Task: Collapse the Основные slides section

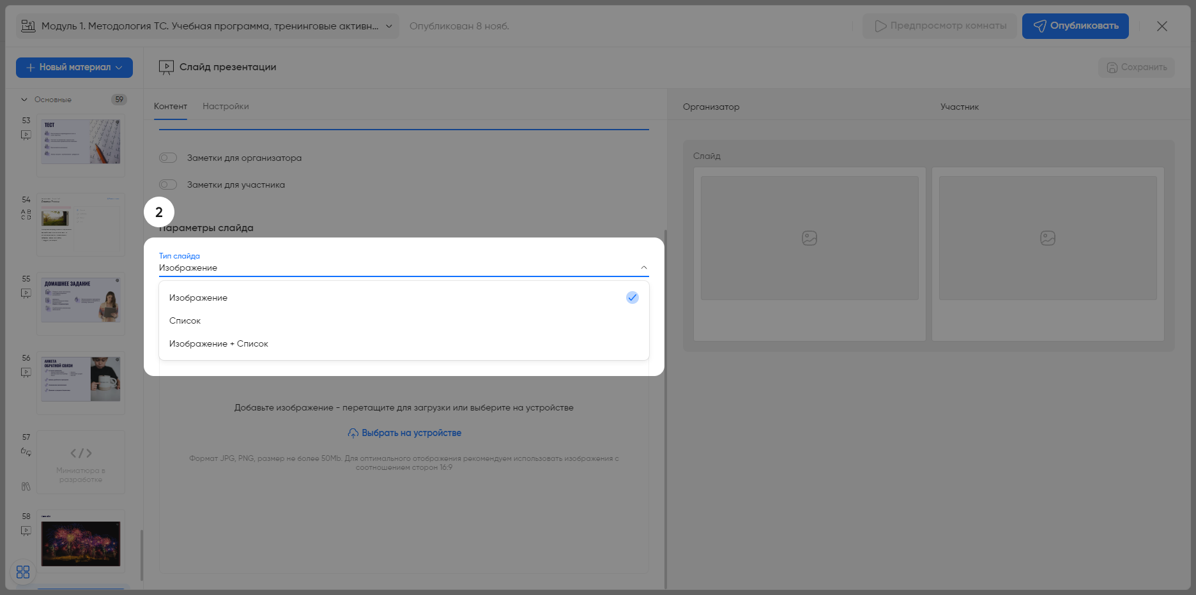Action: tap(24, 100)
